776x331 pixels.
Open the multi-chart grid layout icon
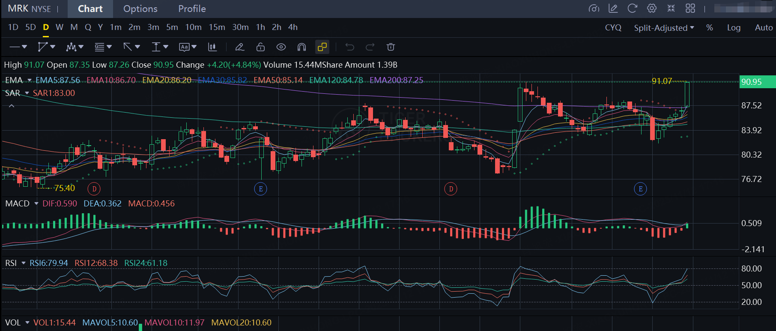690,9
